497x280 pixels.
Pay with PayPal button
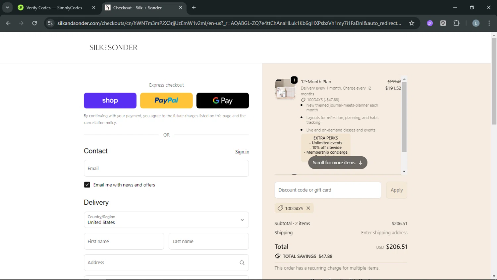click(x=166, y=100)
